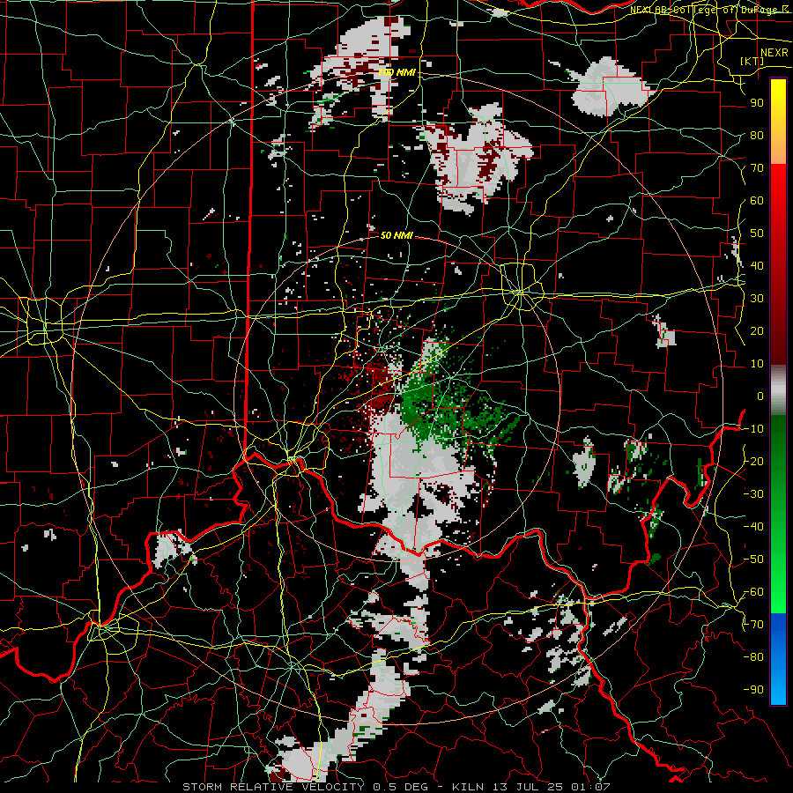Click the -70 scale label
793x793 pixels.
coord(754,625)
